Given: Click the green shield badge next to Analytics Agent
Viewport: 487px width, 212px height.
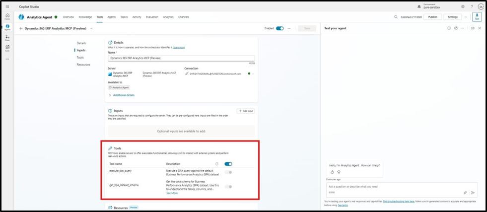Looking at the screenshot, I should [x=56, y=17].
